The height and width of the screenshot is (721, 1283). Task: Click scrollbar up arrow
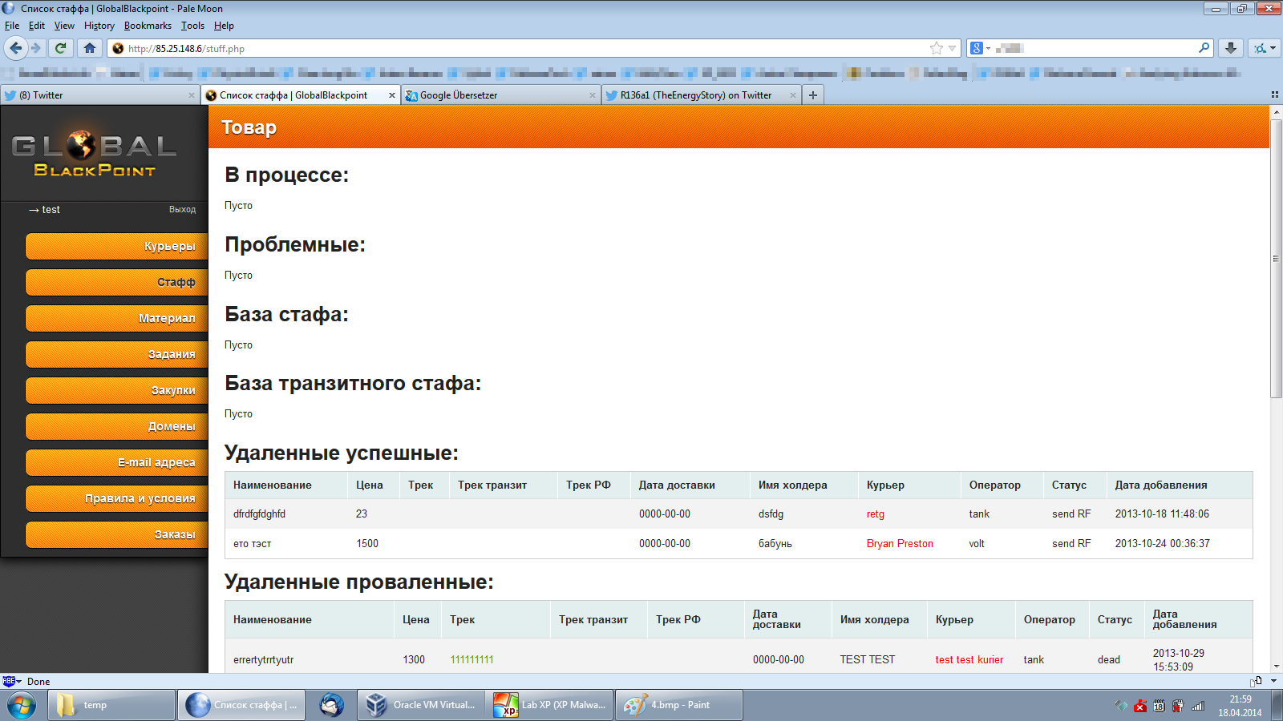pos(1276,112)
